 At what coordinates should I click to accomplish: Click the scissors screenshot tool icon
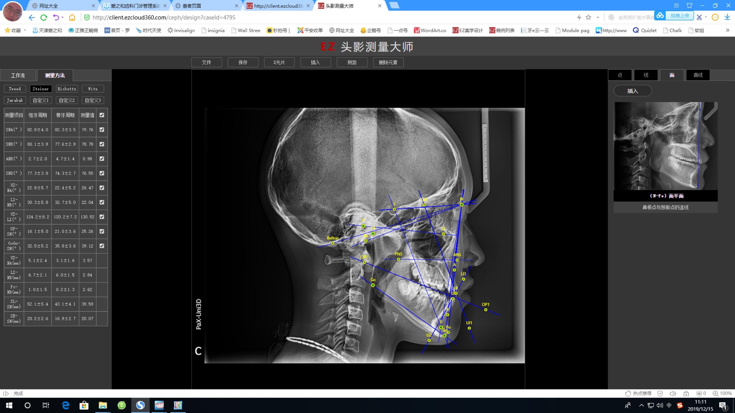click(x=699, y=17)
